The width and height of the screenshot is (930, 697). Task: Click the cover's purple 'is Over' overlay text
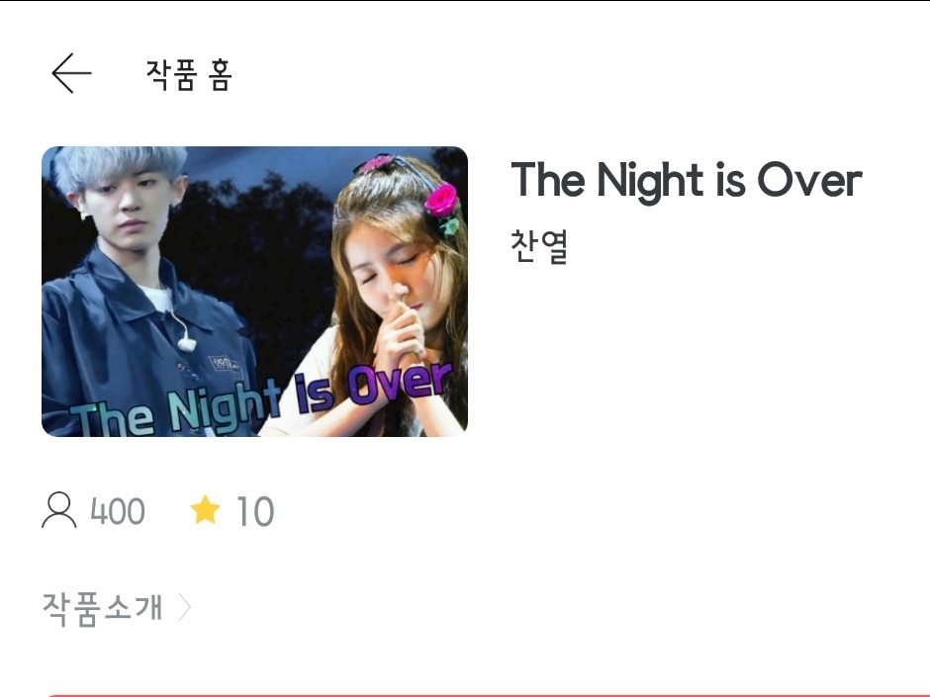coord(374,387)
